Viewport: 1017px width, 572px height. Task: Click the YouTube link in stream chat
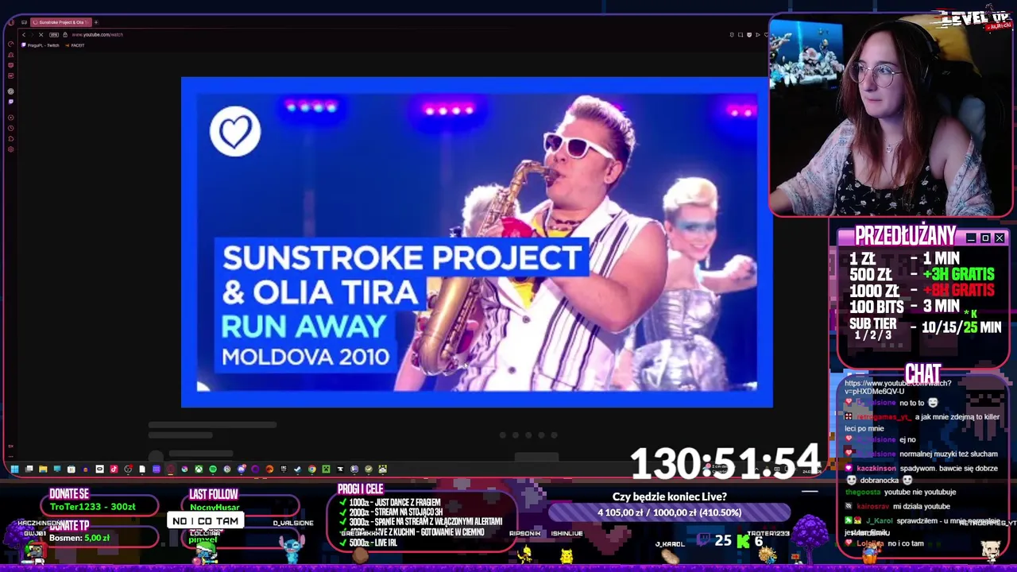(898, 387)
